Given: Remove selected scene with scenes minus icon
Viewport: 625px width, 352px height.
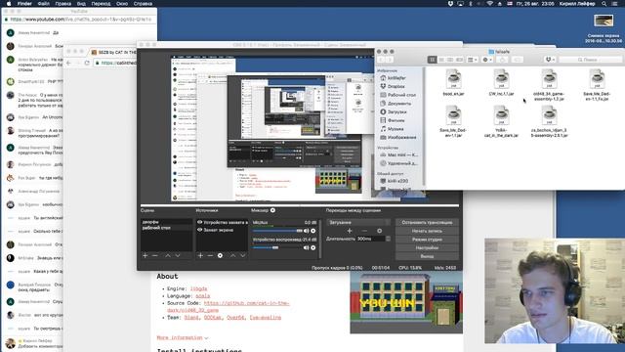Looking at the screenshot, I should pos(155,255).
